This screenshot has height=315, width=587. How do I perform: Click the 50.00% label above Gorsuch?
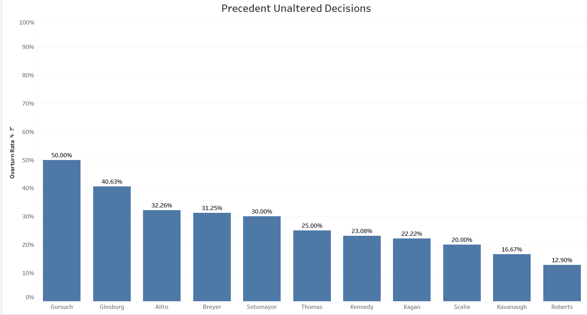(x=62, y=155)
